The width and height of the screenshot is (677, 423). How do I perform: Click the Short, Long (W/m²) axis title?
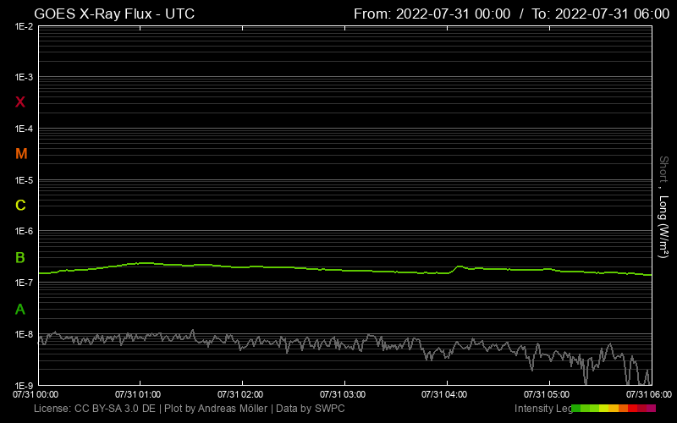pyautogui.click(x=663, y=206)
